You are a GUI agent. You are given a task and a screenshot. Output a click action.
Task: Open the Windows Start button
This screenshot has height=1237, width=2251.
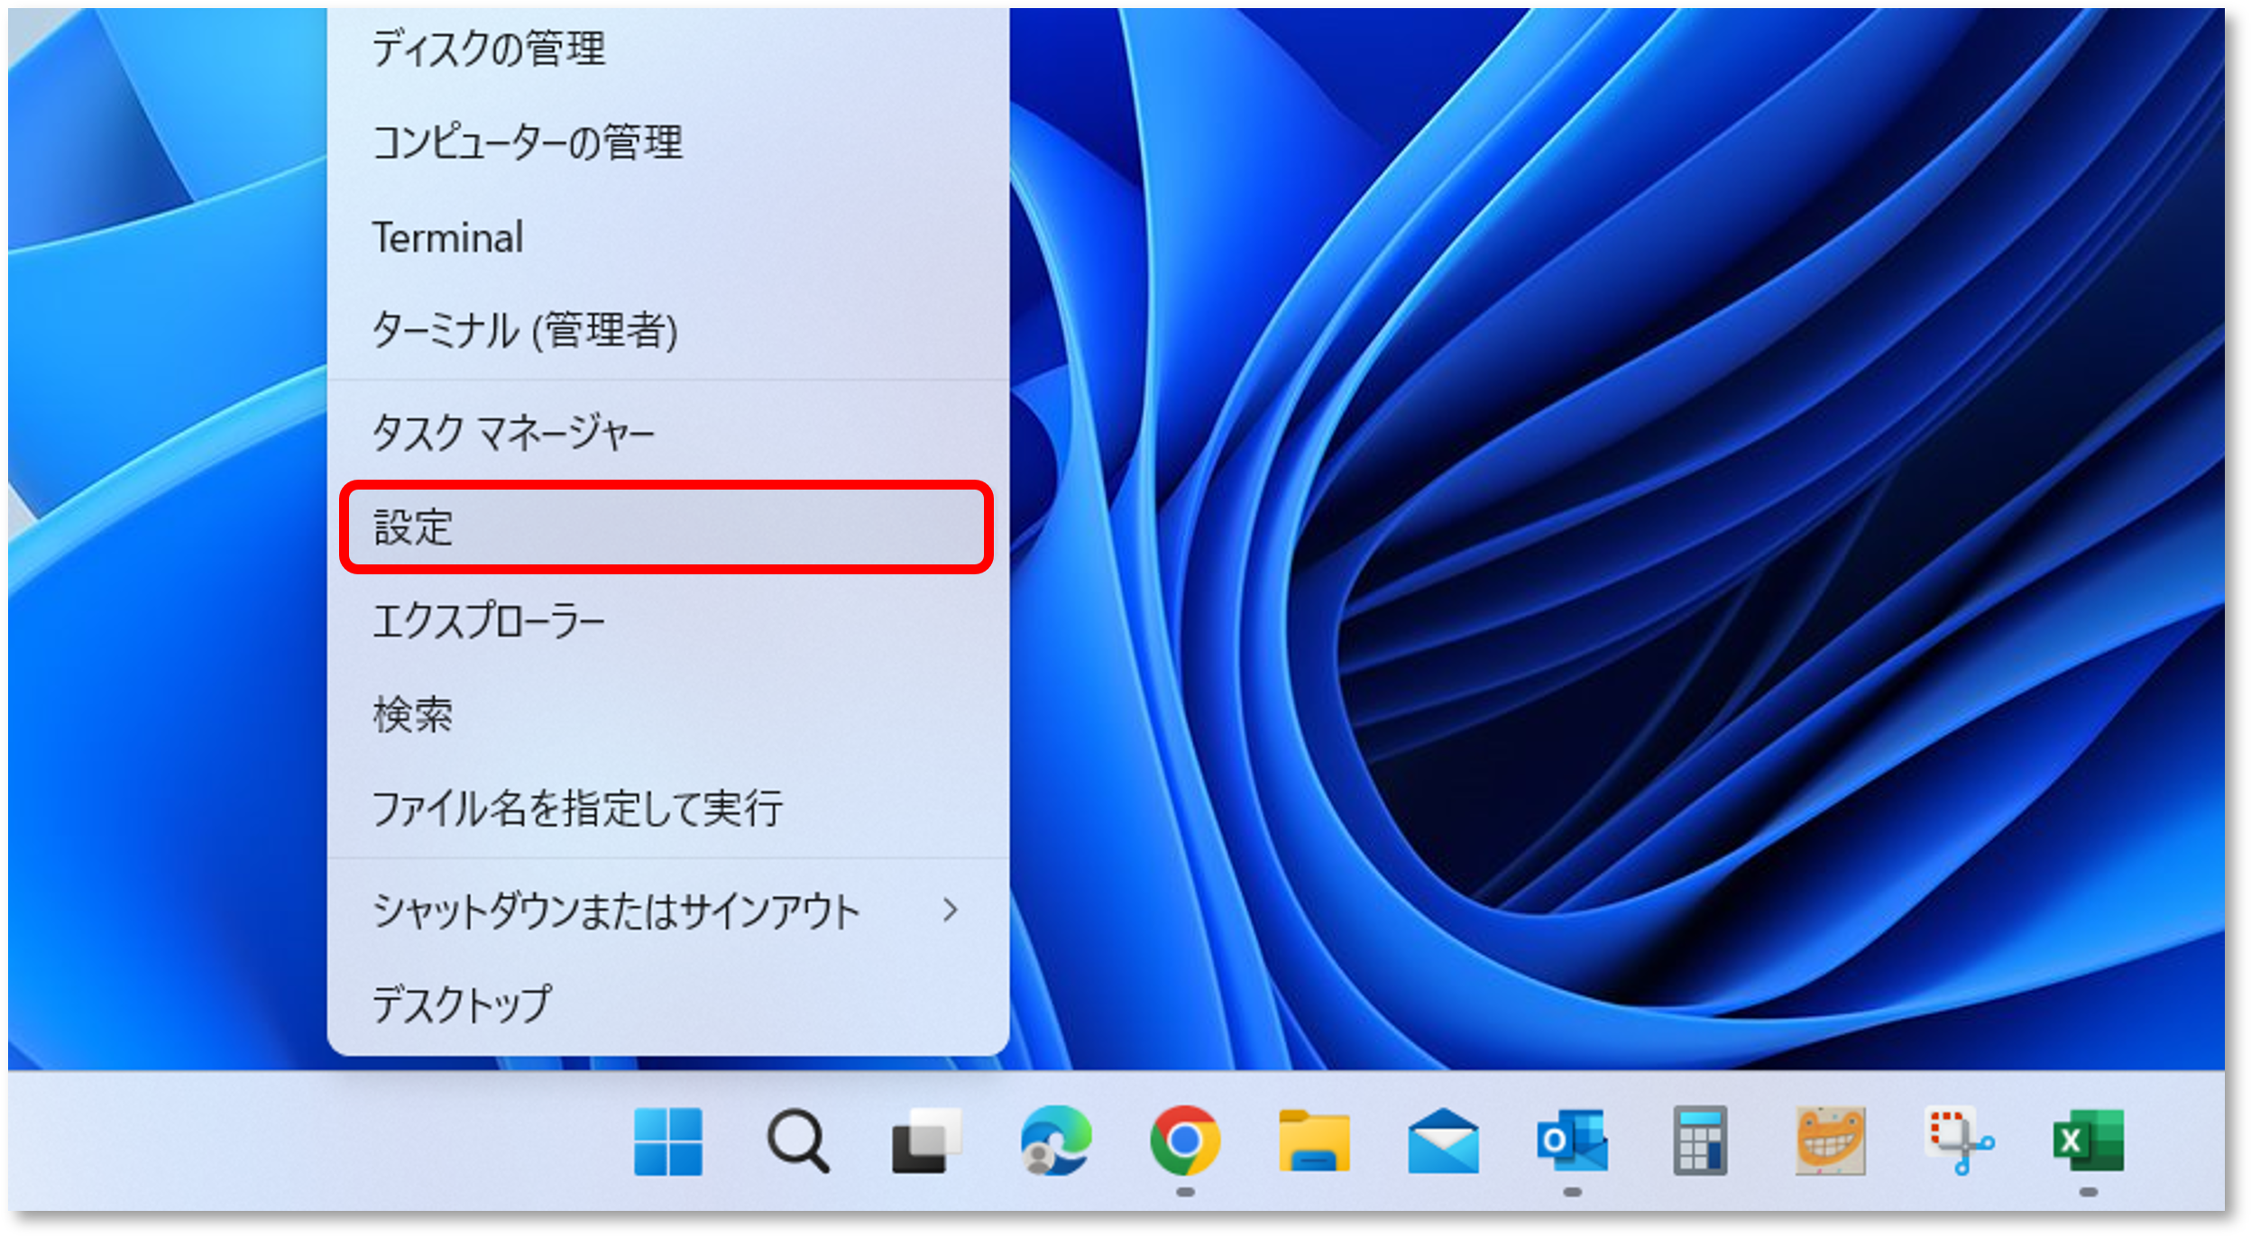(667, 1141)
